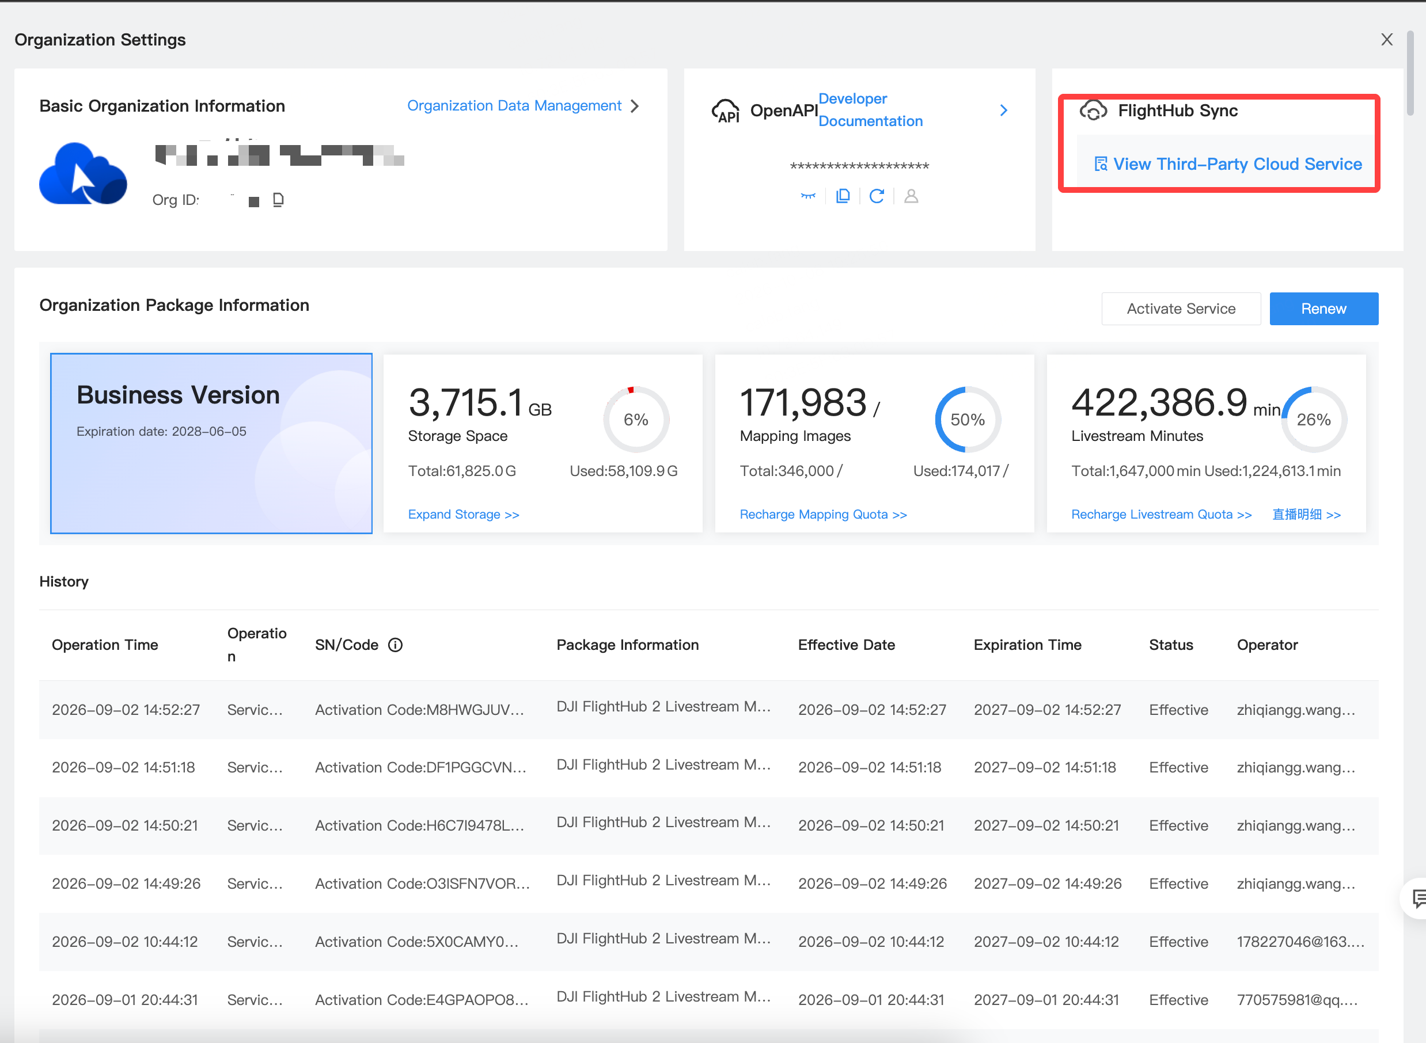Screen dimensions: 1426x1043
Task: Expand the arrow next to Organization Data Management
Action: pos(635,106)
